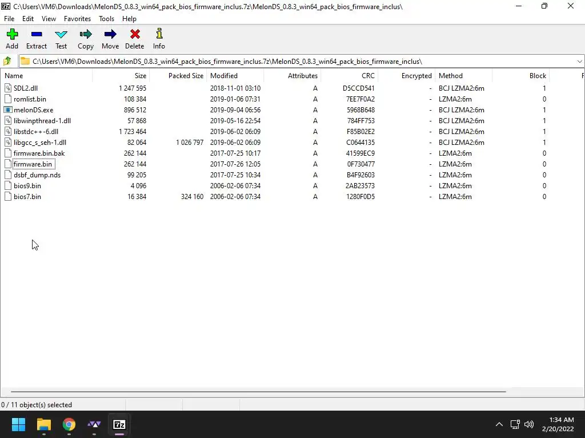Open the Tools menu

pyautogui.click(x=106, y=19)
